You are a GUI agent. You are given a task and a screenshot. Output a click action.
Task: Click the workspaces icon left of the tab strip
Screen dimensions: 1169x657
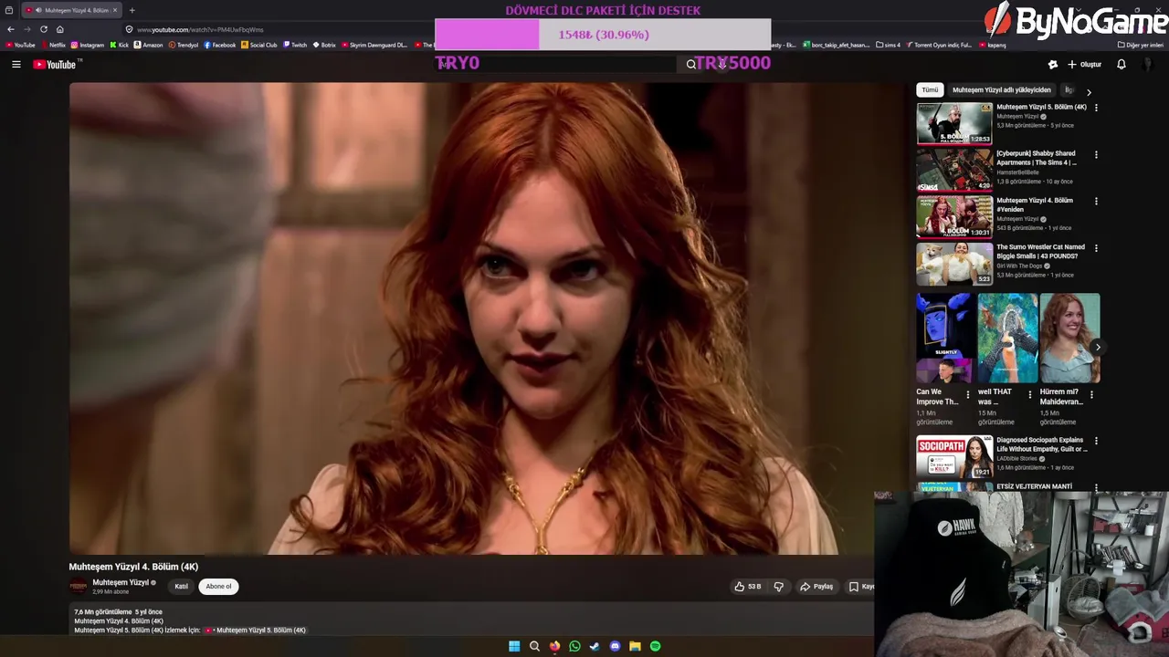click(8, 10)
